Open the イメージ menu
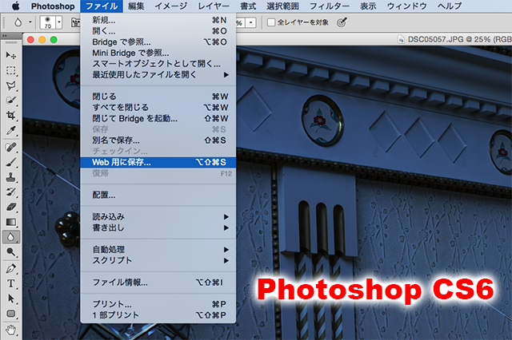The height and width of the screenshot is (340, 512). pyautogui.click(x=170, y=6)
